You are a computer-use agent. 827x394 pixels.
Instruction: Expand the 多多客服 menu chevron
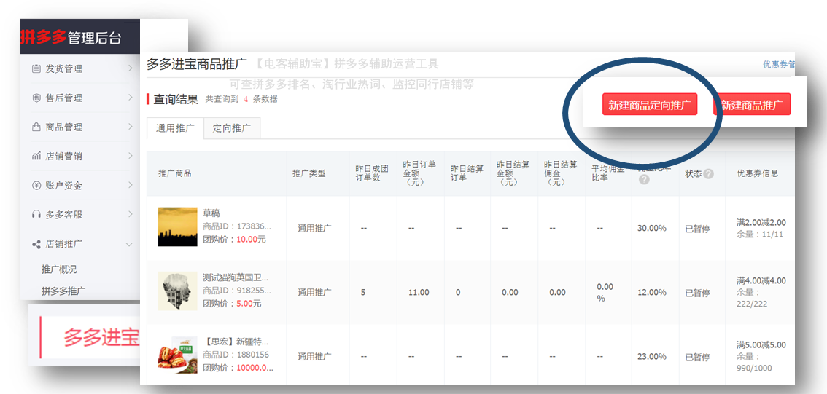pos(130,214)
